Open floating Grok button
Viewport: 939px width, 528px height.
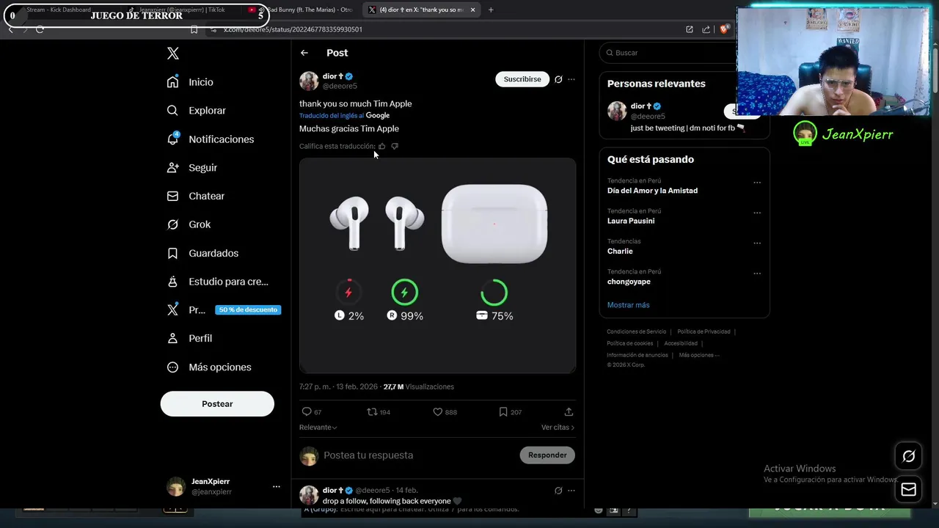908,456
